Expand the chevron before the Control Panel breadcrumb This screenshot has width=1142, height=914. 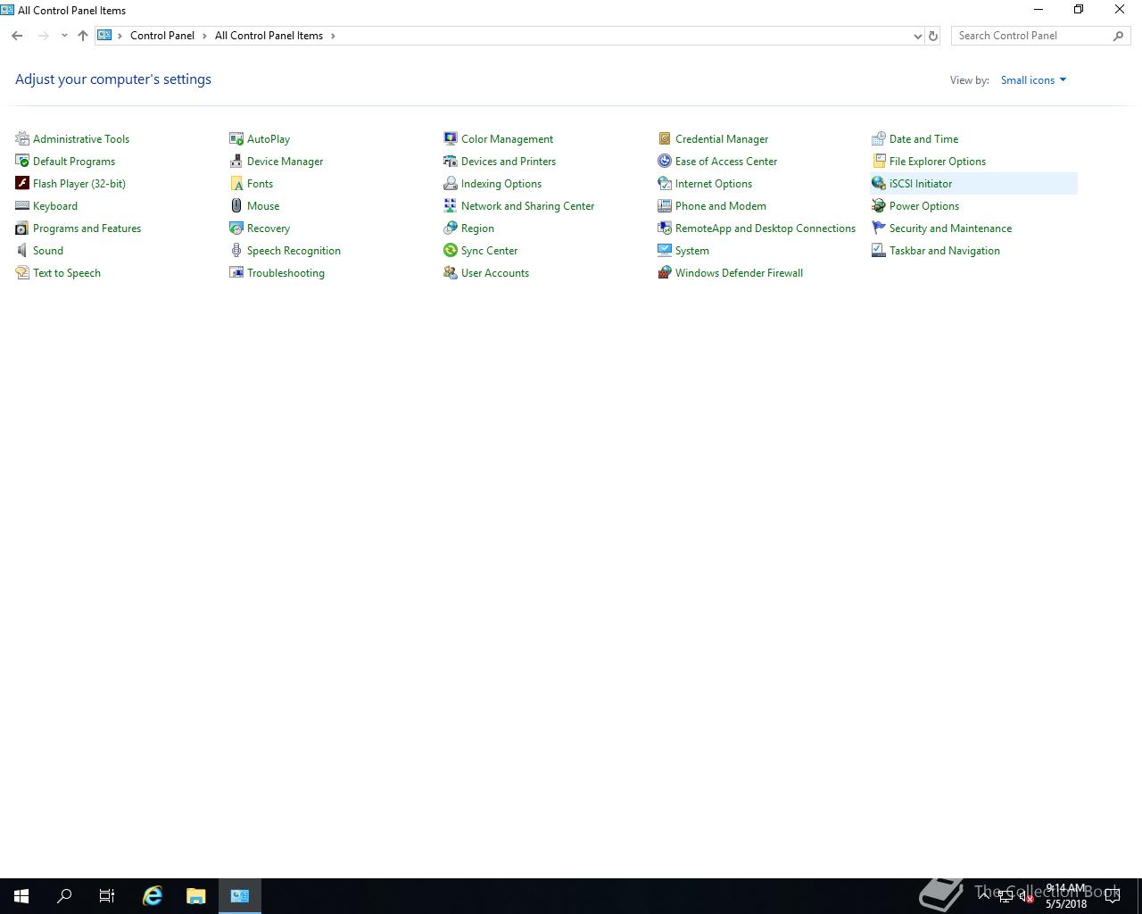pyautogui.click(x=120, y=36)
